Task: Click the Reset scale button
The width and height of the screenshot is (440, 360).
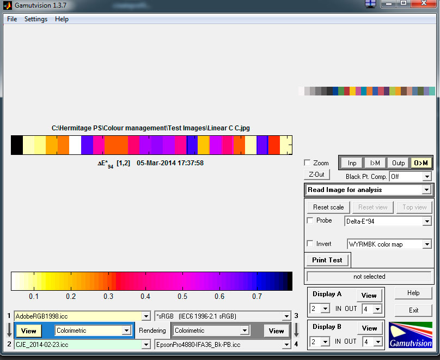Action: tap(328, 207)
